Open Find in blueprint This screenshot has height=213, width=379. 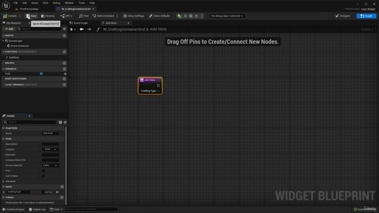coord(83,16)
